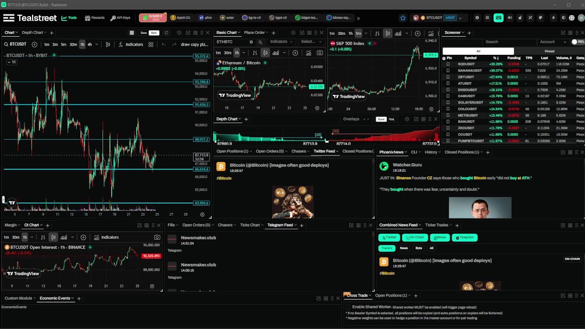The height and width of the screenshot is (329, 585).
Task: Switch main chart to Base mode
Action: (144, 33)
